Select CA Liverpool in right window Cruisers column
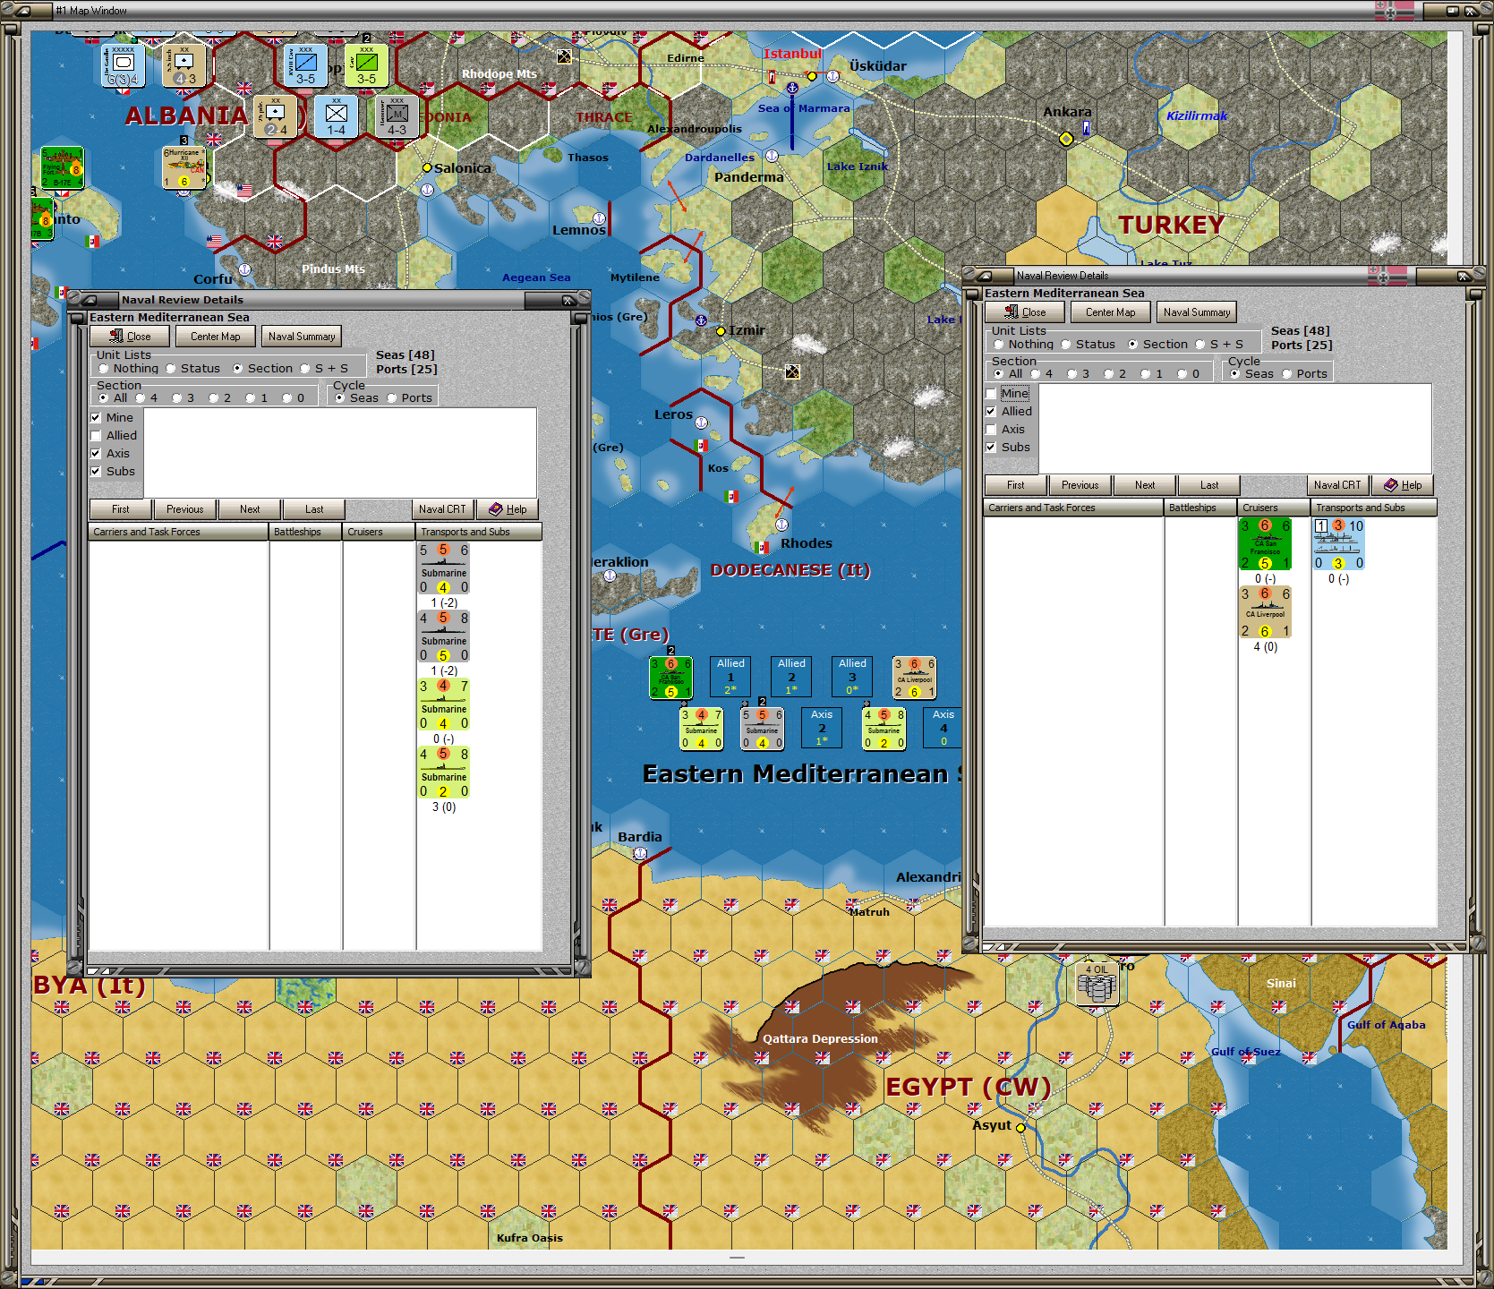The width and height of the screenshot is (1494, 1289). point(1265,612)
